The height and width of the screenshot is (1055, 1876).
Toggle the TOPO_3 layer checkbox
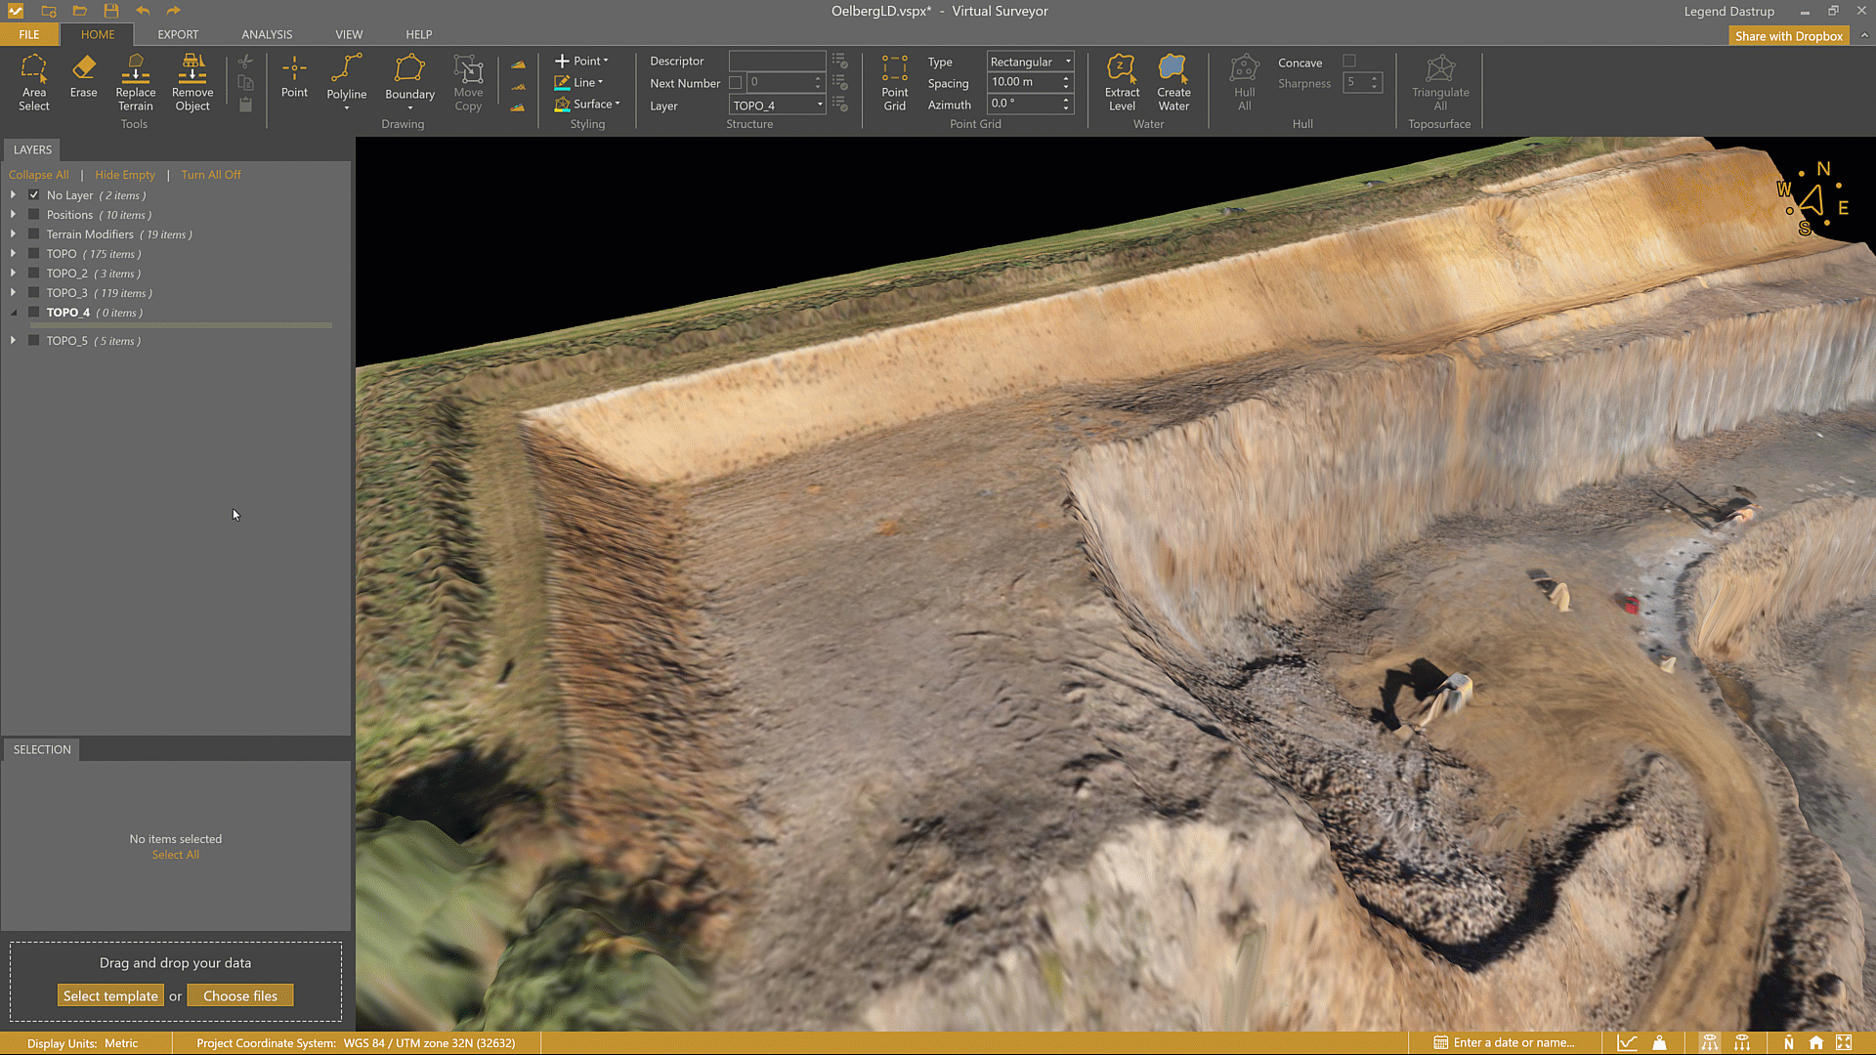coord(34,293)
